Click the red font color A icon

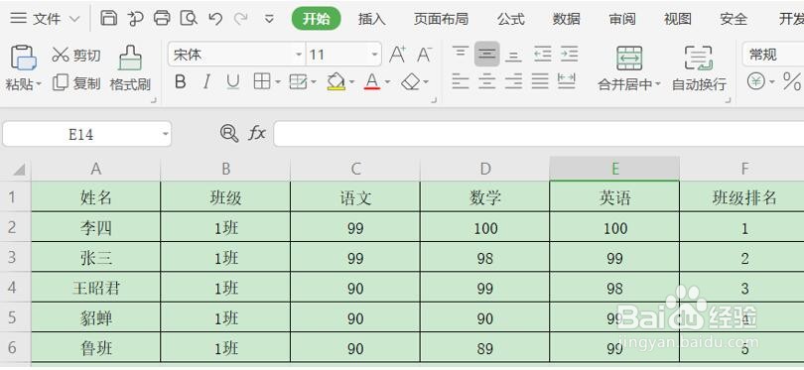(x=372, y=82)
